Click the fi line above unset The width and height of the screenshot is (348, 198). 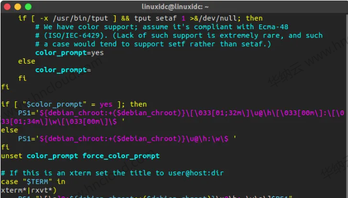[5, 147]
